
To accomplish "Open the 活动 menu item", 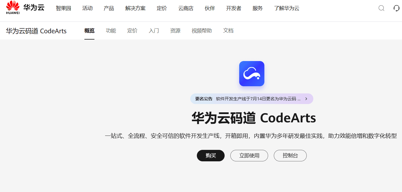I will [87, 8].
